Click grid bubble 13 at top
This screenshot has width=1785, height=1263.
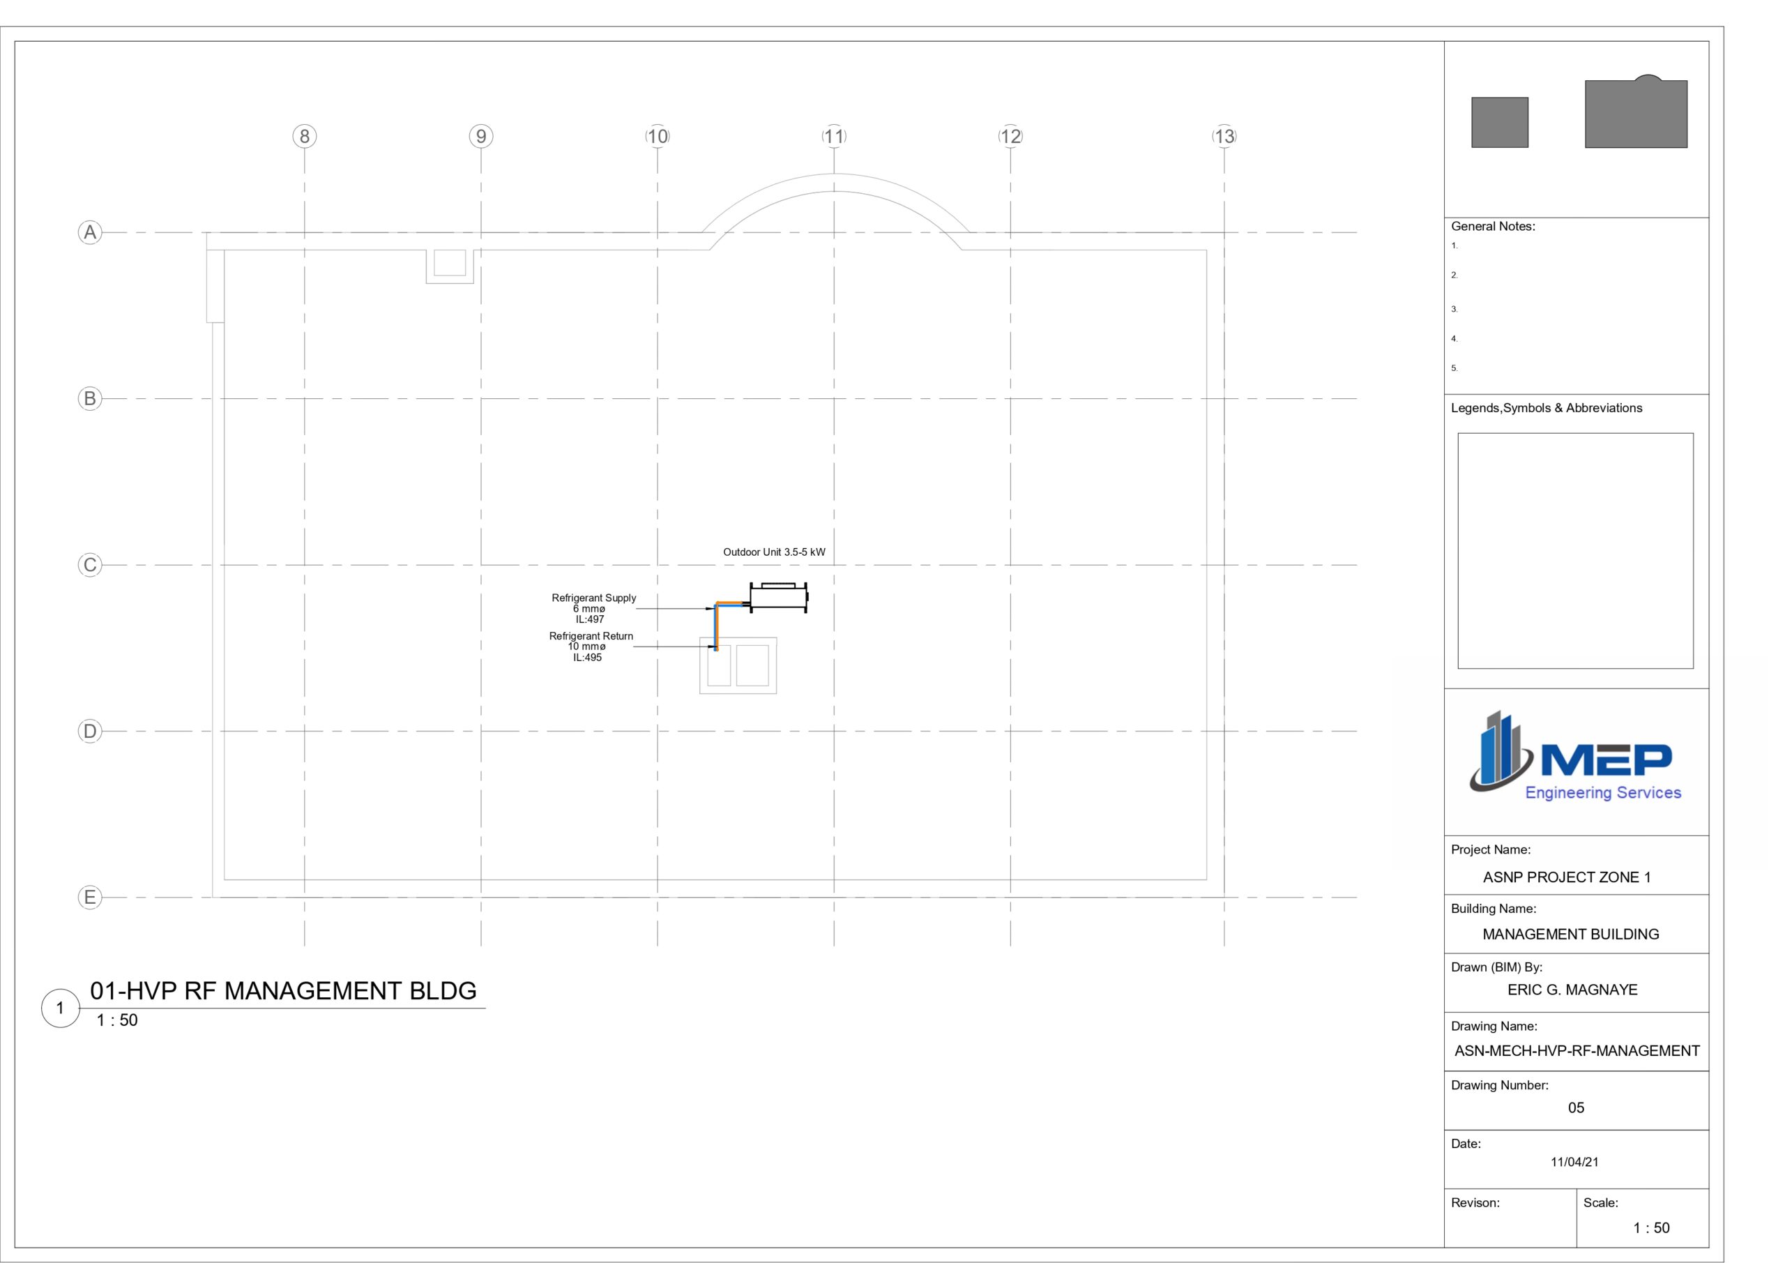point(1224,136)
